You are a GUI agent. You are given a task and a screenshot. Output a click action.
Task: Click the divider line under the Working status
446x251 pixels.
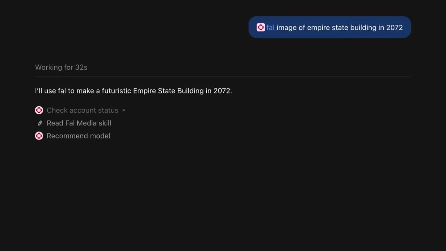click(223, 76)
